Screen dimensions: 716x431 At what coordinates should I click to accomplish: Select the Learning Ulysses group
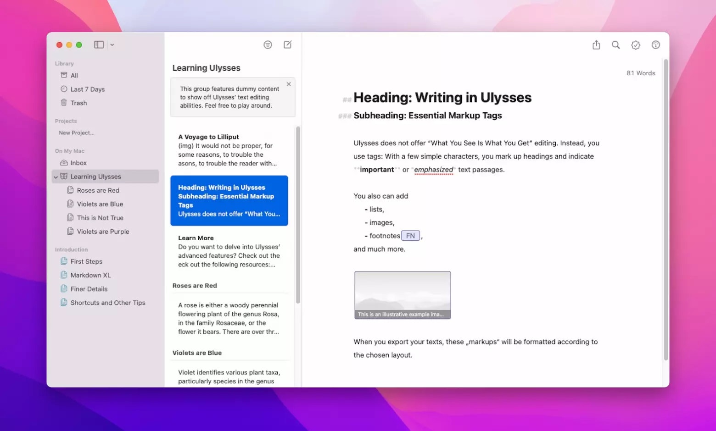(x=105, y=177)
